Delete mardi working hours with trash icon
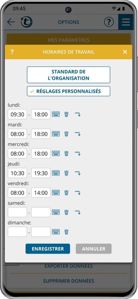Viewport: 138px width, 299px height. pos(66,134)
